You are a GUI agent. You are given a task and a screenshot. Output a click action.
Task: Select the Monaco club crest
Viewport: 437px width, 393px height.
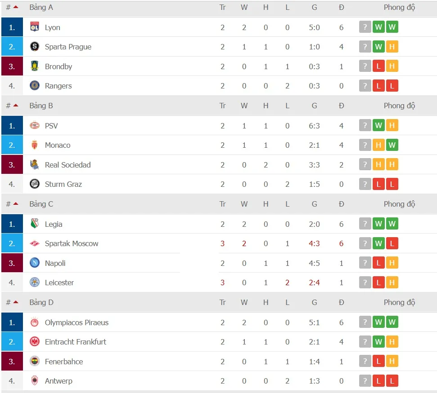tap(33, 145)
